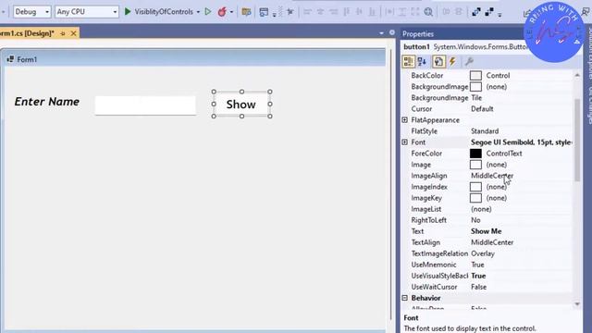
Task: Select the BackColor property name
Action: pyautogui.click(x=427, y=76)
